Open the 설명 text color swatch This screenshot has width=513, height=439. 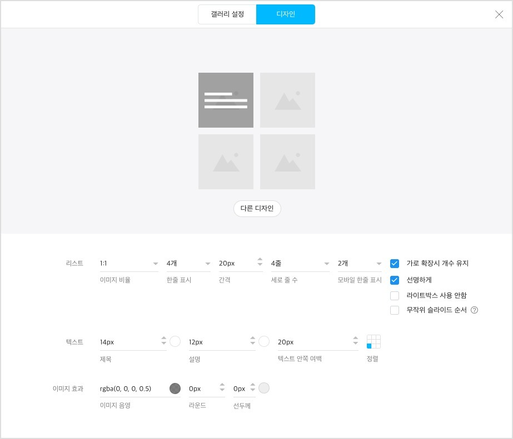(x=264, y=341)
